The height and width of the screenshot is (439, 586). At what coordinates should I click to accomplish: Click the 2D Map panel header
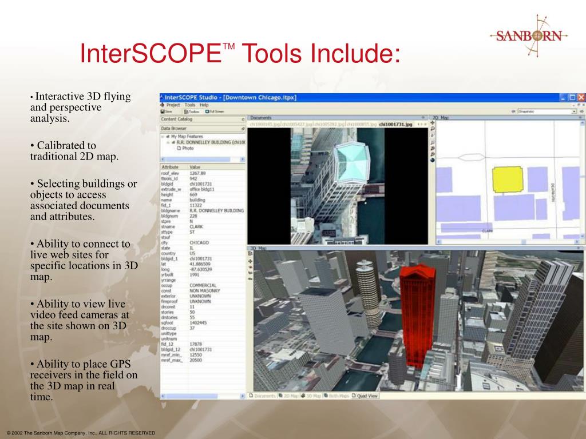tap(507, 118)
